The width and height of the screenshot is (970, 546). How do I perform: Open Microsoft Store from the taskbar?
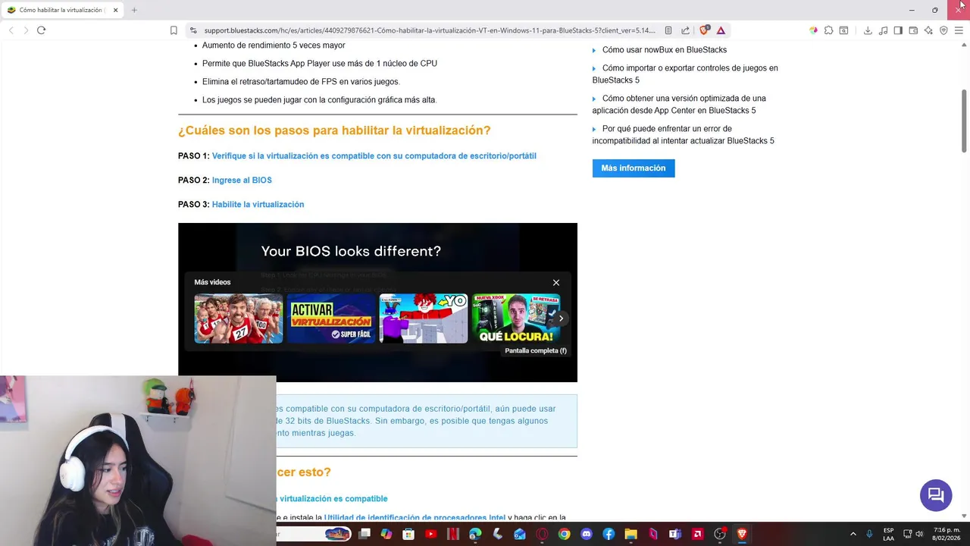(x=408, y=534)
